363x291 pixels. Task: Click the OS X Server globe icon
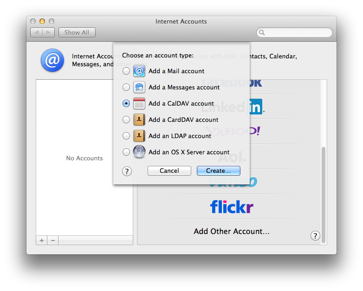click(139, 152)
